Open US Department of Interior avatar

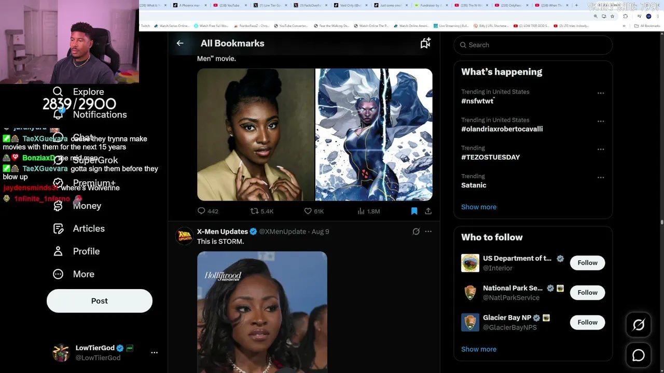471,263
